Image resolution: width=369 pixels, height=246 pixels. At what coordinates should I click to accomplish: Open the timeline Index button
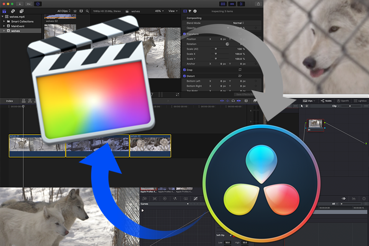[10, 101]
